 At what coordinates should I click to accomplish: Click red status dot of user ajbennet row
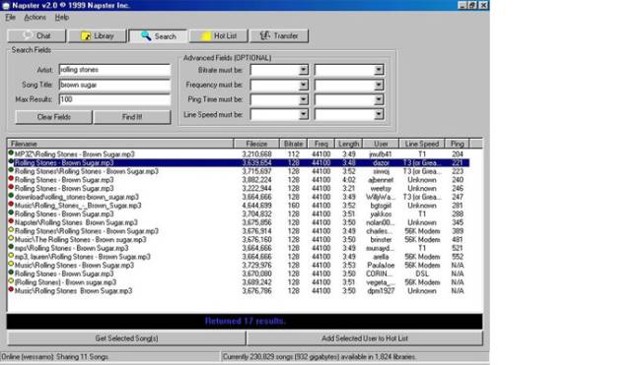pos(11,179)
